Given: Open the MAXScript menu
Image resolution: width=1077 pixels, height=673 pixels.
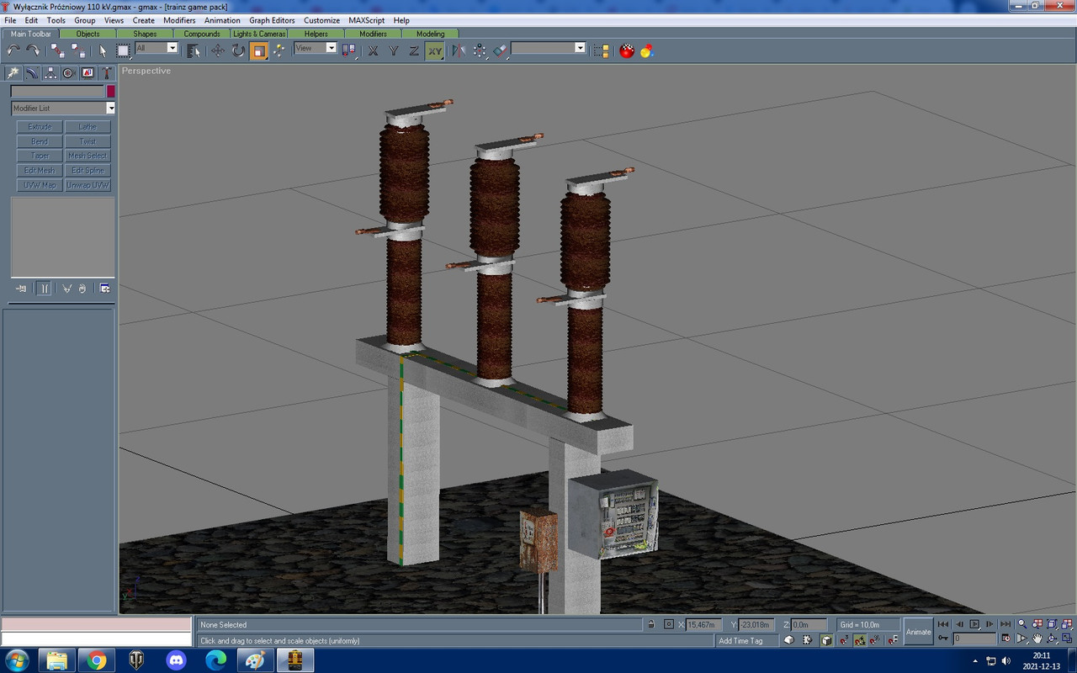Looking at the screenshot, I should (x=366, y=20).
